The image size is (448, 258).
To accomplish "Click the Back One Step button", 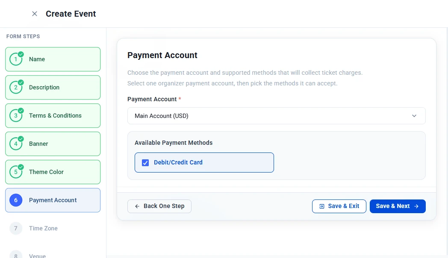I will coord(159,206).
